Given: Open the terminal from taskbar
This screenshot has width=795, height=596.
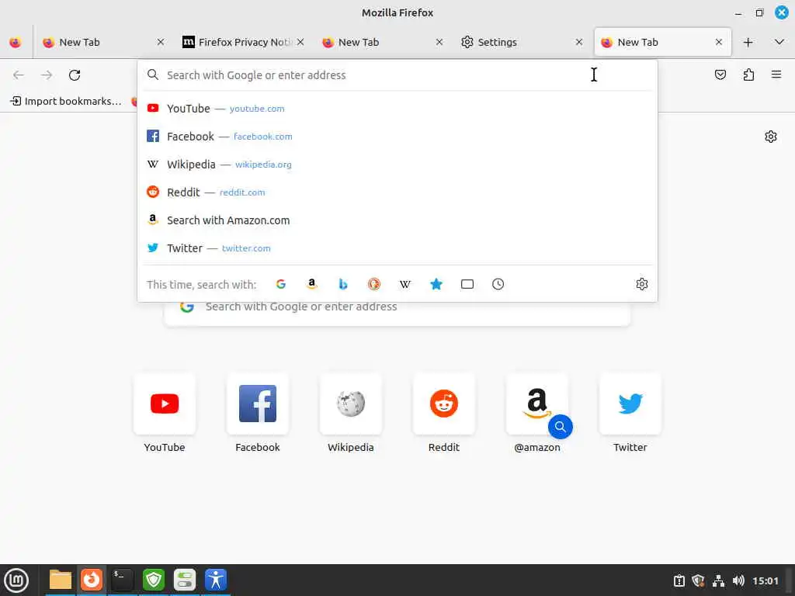Looking at the screenshot, I should click(123, 580).
